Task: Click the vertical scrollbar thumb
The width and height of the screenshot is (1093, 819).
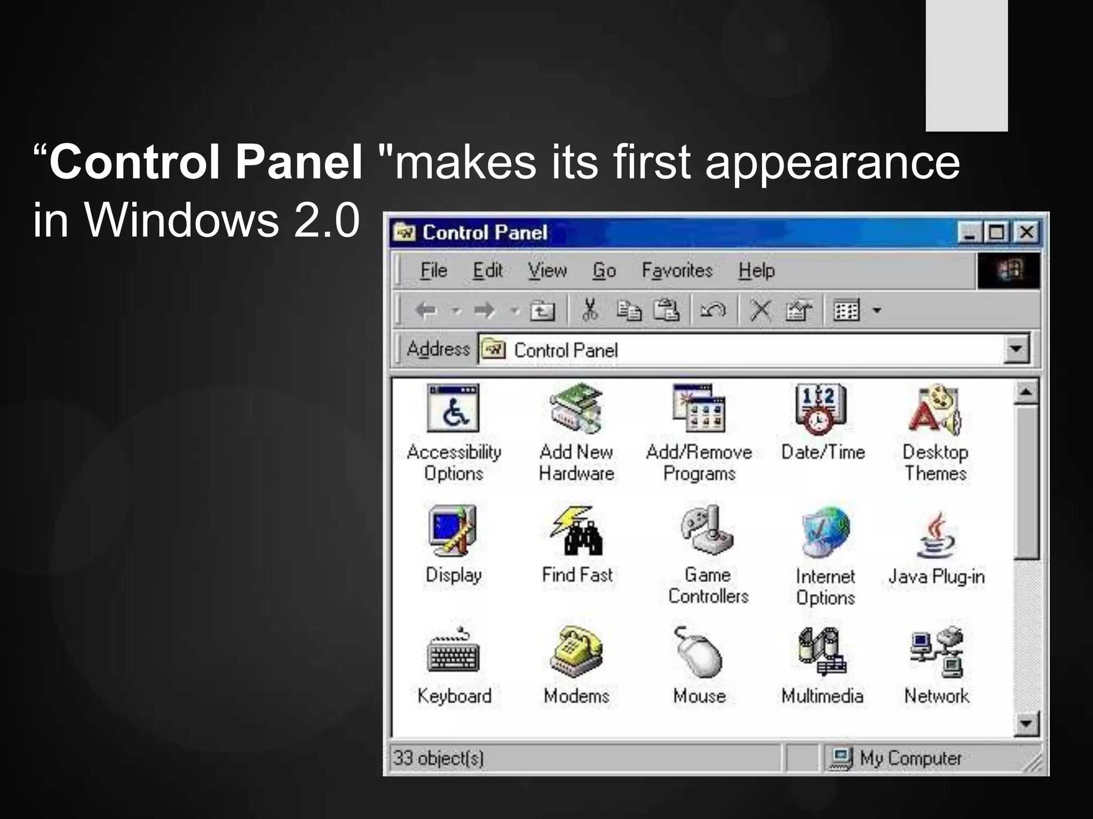Action: coord(1027,482)
